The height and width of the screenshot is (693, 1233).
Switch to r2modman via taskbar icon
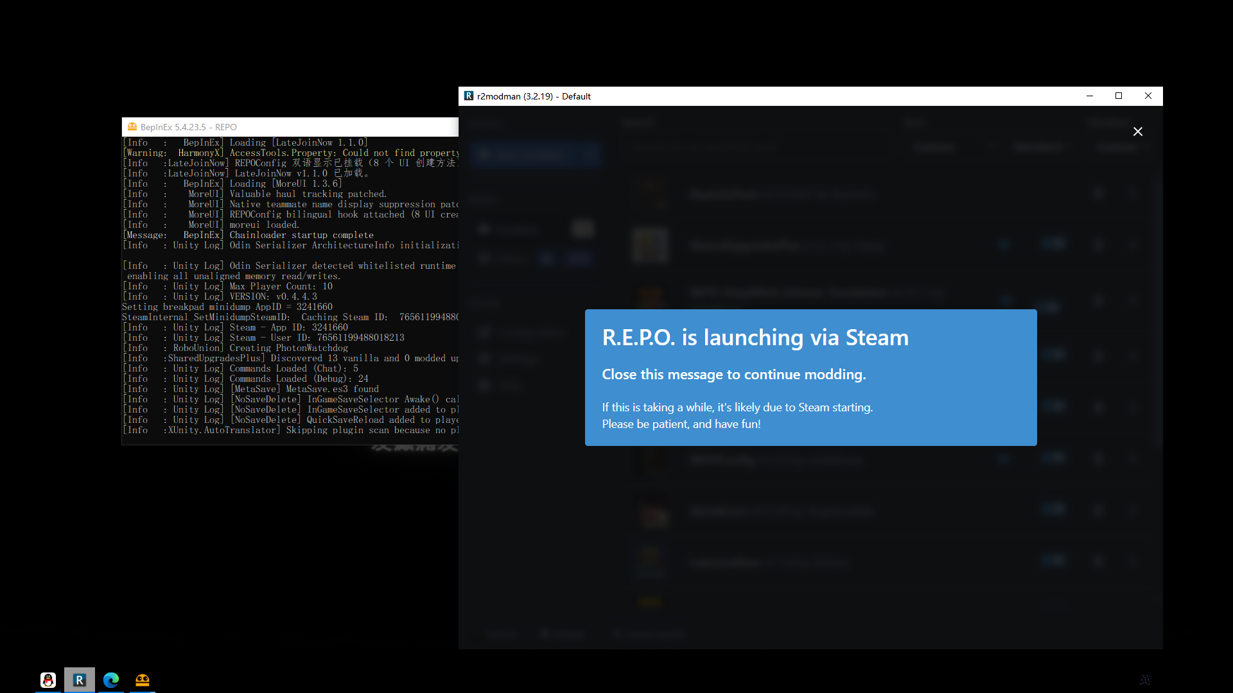80,680
